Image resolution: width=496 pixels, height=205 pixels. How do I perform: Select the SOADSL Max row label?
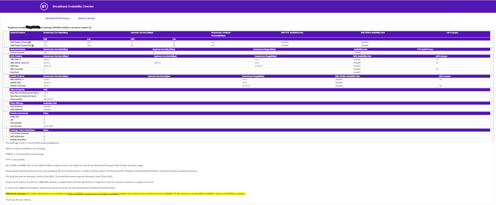point(15,82)
